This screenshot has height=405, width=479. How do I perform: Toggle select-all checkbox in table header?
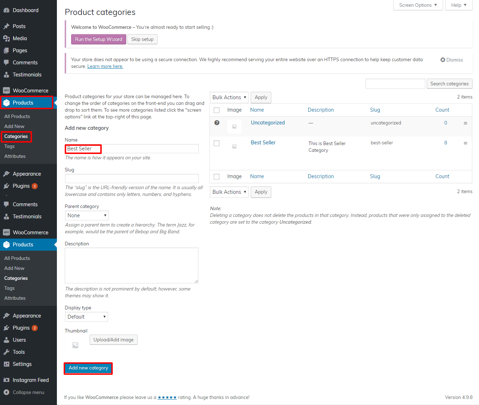tap(217, 110)
